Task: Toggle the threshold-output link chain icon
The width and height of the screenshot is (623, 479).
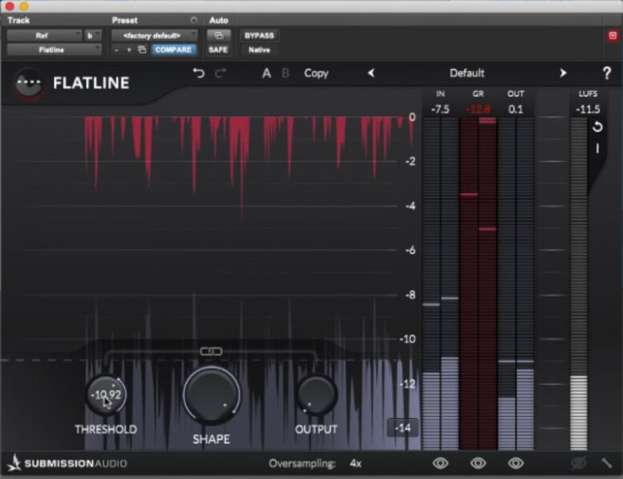Action: (x=211, y=351)
